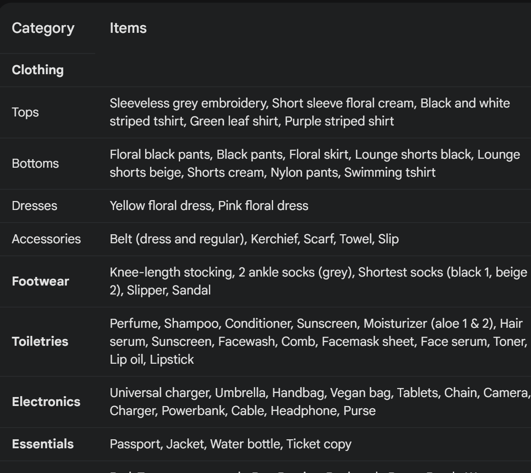Screen dimensions: 531x473
Task: Click the Category column header
Action: [x=43, y=28]
